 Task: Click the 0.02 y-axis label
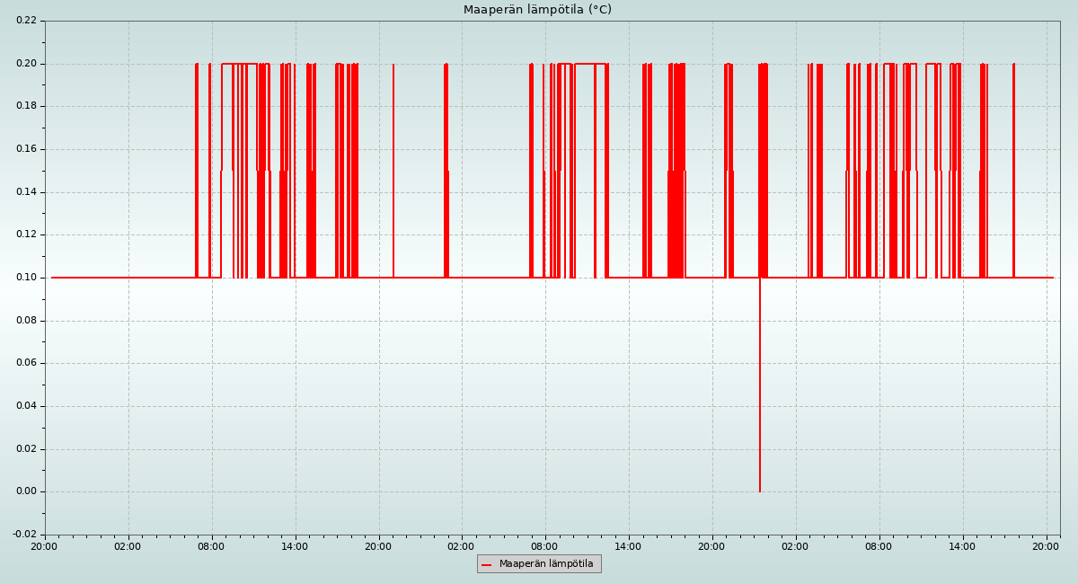point(26,449)
